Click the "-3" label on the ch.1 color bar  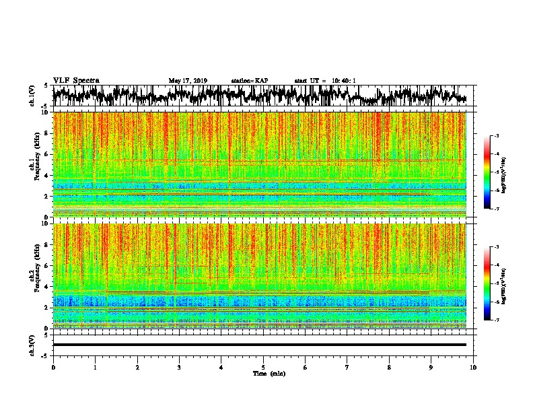pos(497,136)
